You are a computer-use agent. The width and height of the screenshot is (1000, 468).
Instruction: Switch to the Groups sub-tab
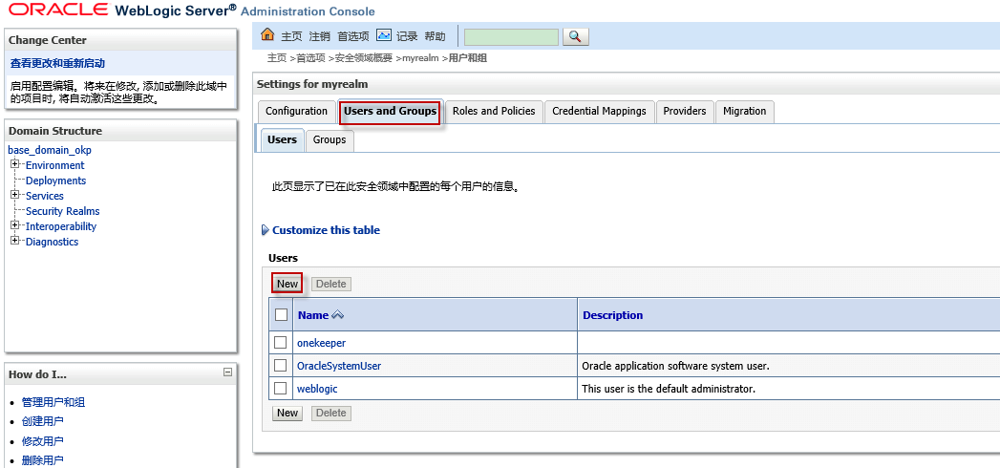pos(330,139)
